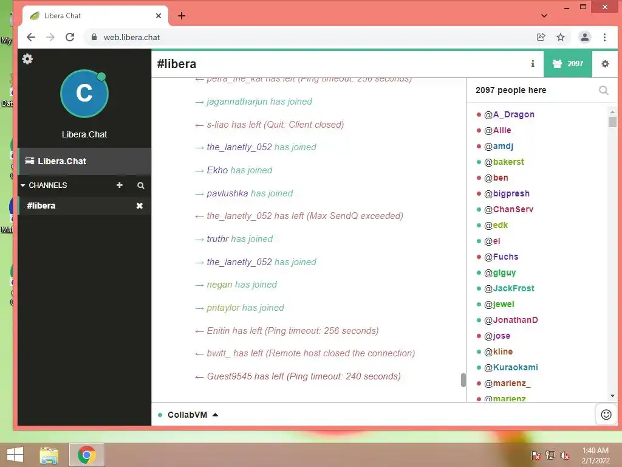Click nick negan in join message
The height and width of the screenshot is (467, 622).
point(219,285)
